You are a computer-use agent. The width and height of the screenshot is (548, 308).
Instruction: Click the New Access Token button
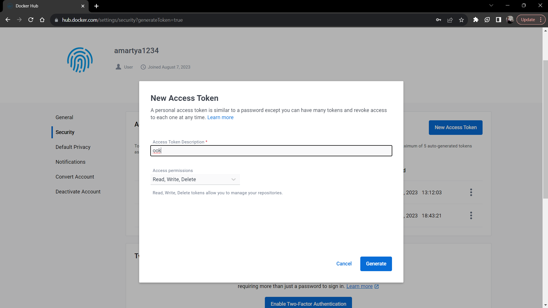pos(455,127)
